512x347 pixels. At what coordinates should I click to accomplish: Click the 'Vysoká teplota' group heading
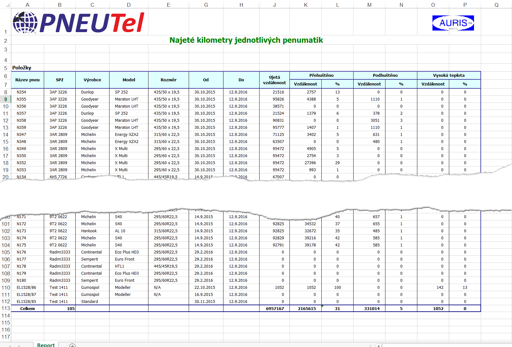[x=449, y=75]
